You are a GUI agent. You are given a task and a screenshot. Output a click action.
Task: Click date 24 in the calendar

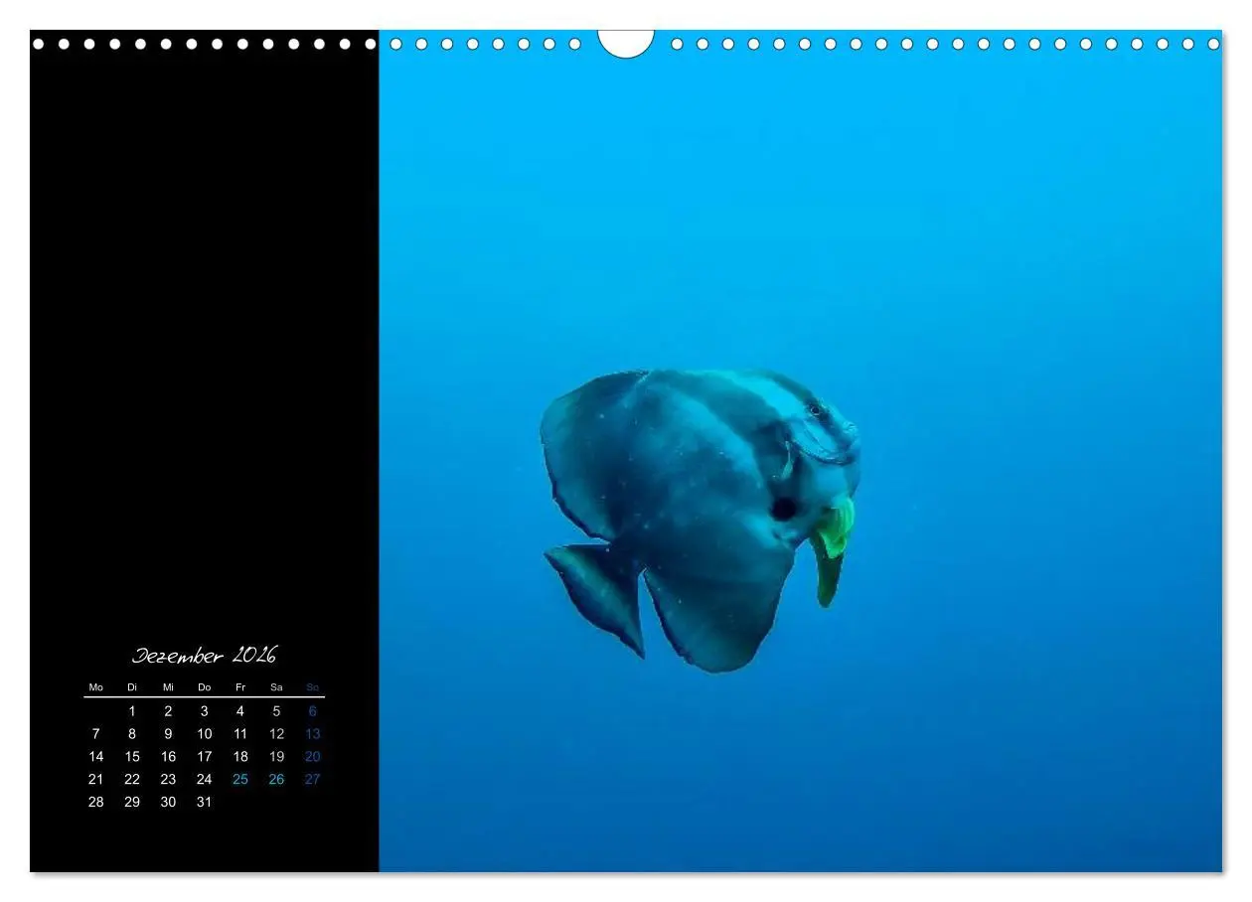(x=204, y=779)
